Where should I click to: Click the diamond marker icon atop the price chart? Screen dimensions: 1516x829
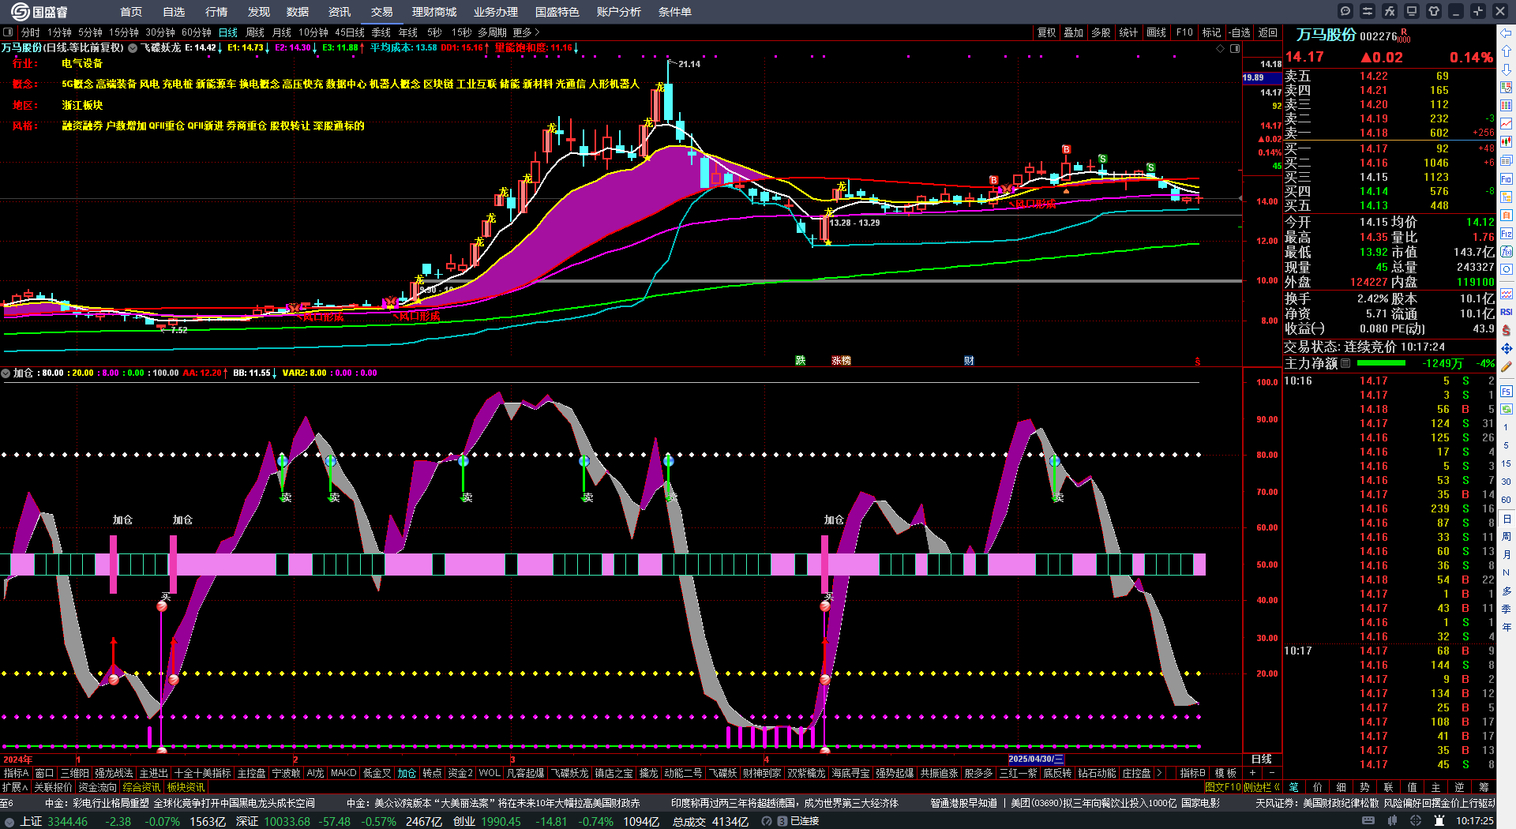tap(1220, 48)
